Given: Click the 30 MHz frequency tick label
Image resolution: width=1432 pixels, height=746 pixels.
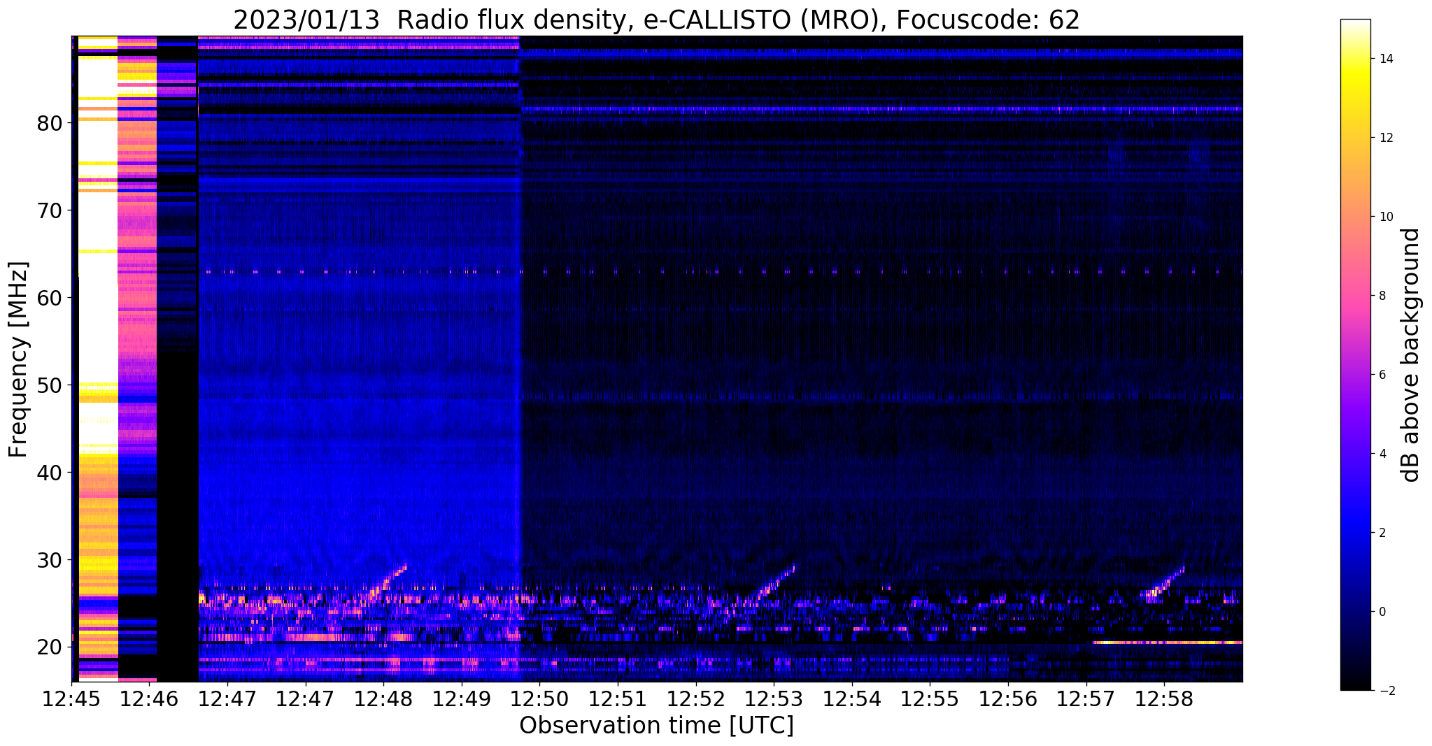Looking at the screenshot, I should pos(49,560).
